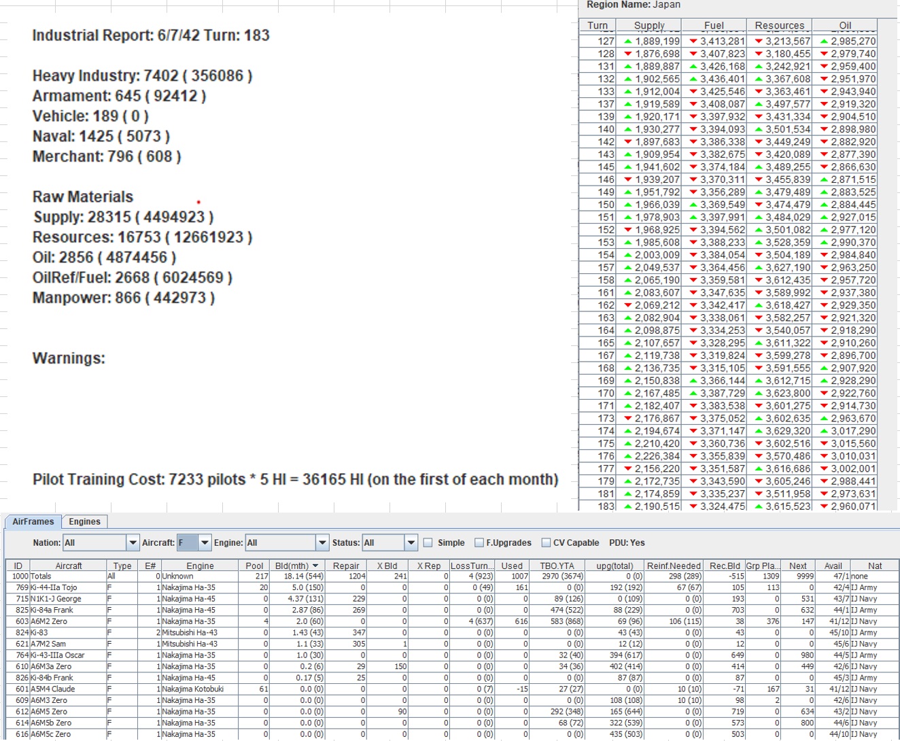Viewport: 900px width, 741px height.
Task: Select the Ki-83 aircraft row
Action: coord(452,632)
